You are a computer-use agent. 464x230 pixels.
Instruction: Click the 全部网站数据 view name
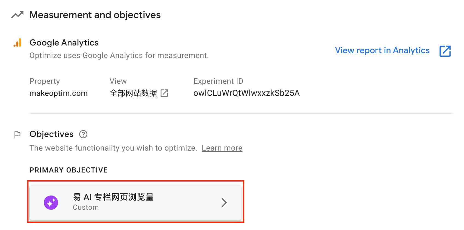tap(133, 93)
